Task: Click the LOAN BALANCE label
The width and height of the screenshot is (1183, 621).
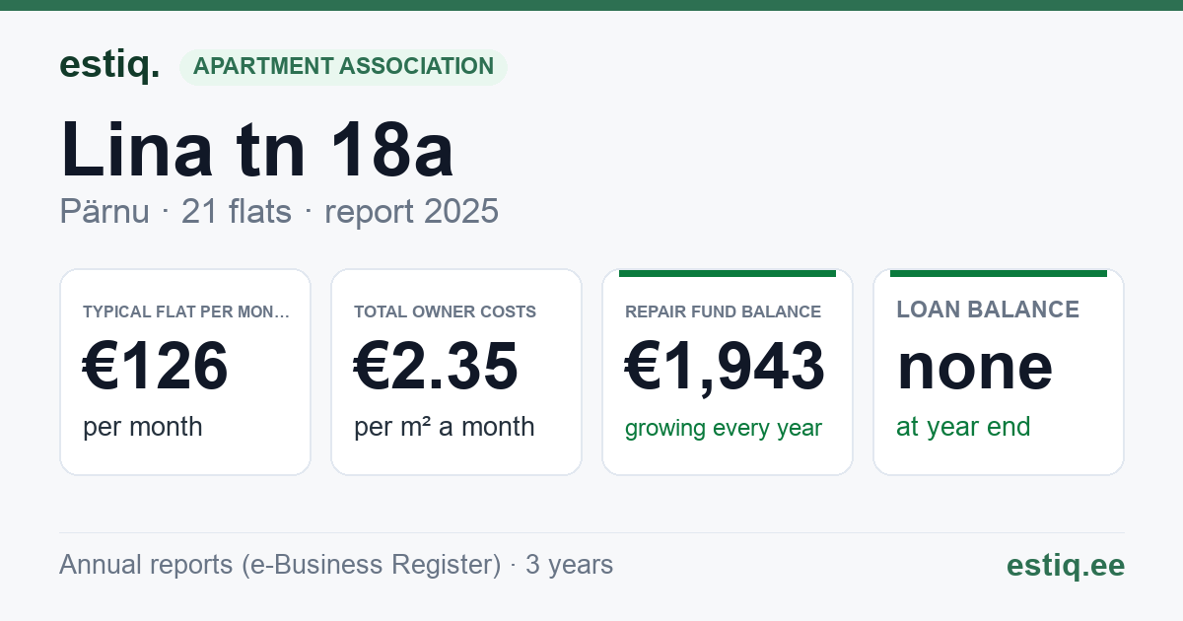Action: click(988, 310)
